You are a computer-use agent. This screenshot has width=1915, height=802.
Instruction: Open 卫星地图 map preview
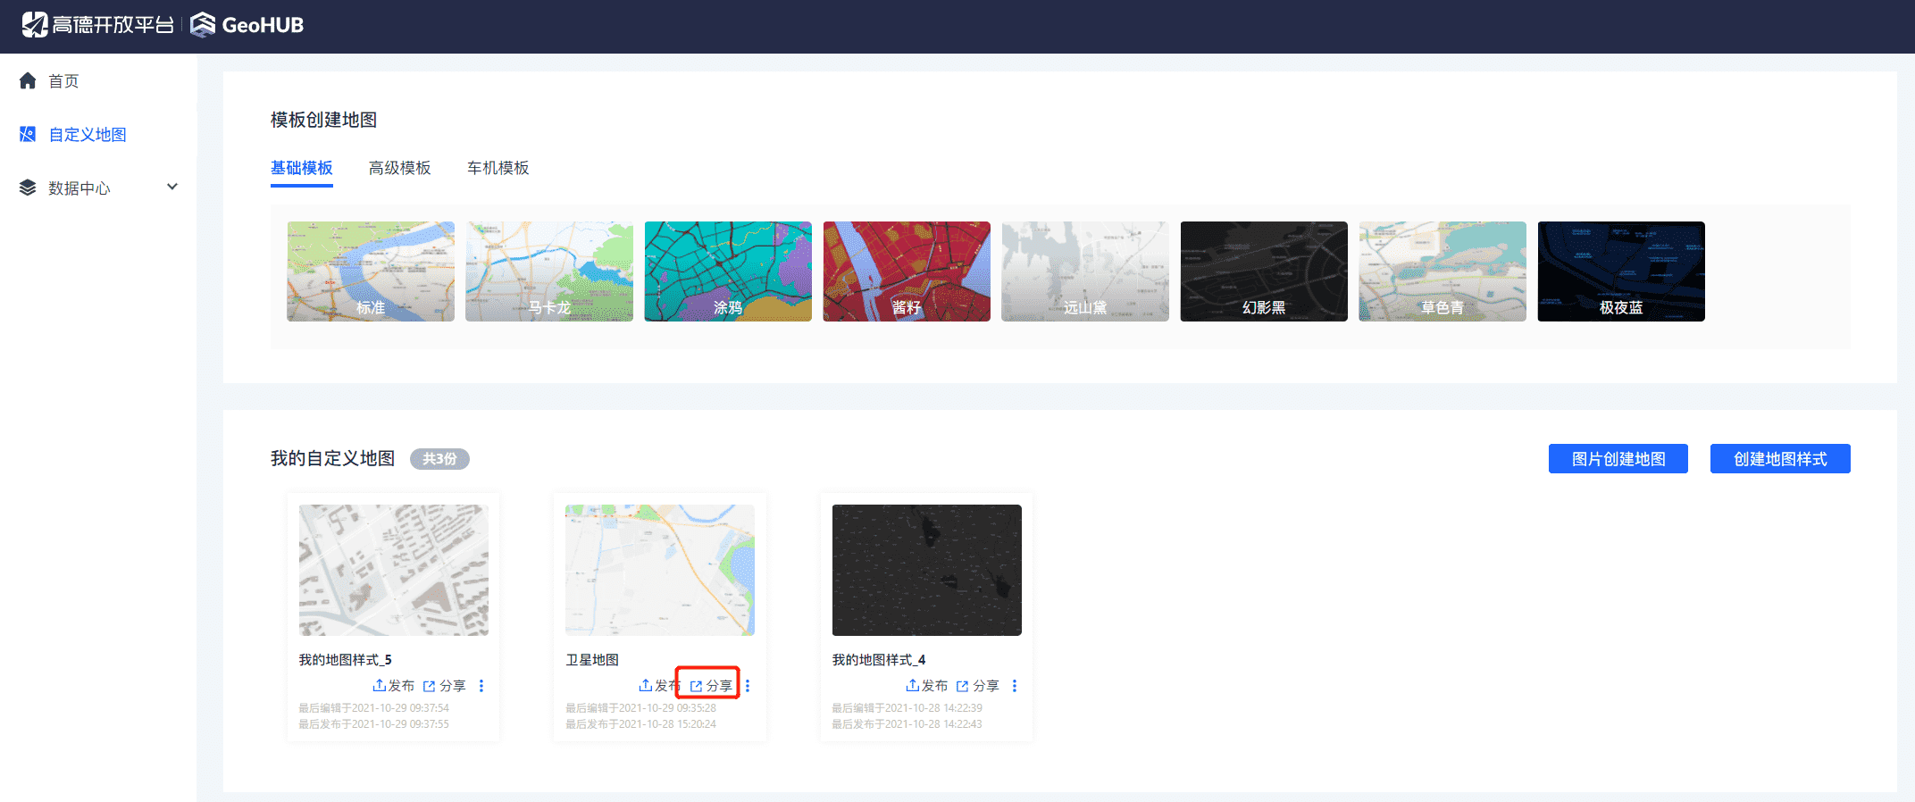pos(660,570)
